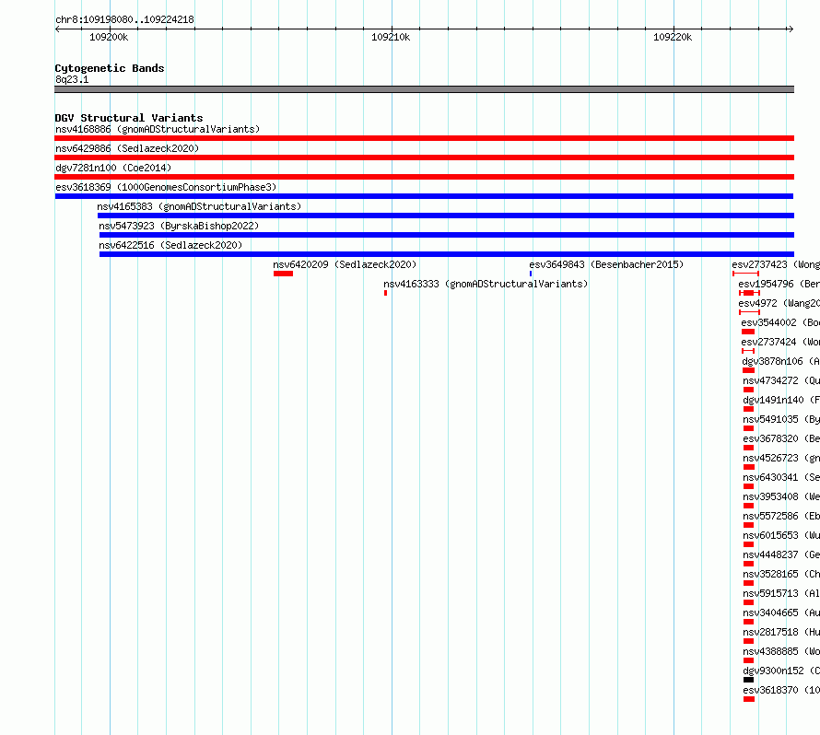Click the dgv9300n152 variant label
820x735 pixels.
(x=781, y=671)
